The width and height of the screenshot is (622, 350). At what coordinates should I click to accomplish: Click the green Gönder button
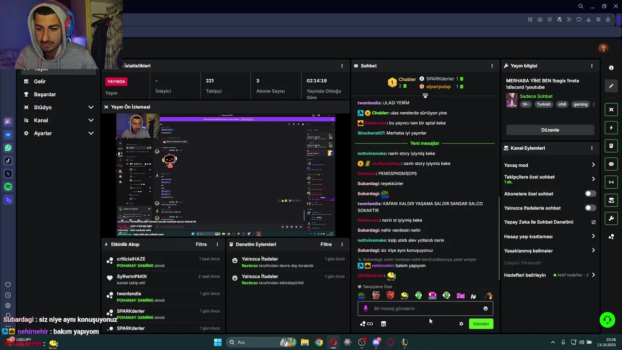pyautogui.click(x=481, y=324)
